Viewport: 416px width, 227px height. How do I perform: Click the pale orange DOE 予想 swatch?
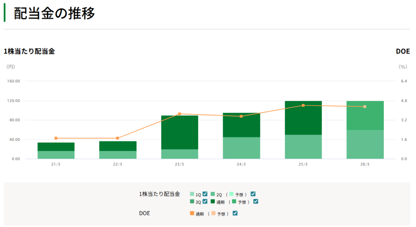tap(213, 213)
